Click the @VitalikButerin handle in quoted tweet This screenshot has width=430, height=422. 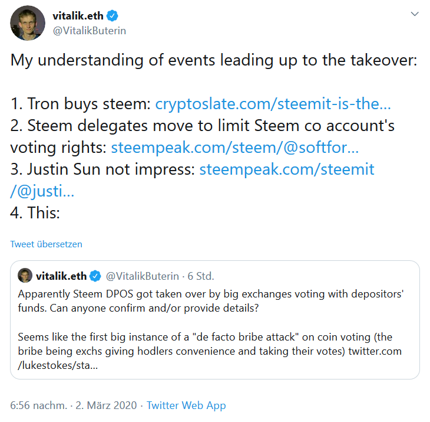click(x=141, y=276)
